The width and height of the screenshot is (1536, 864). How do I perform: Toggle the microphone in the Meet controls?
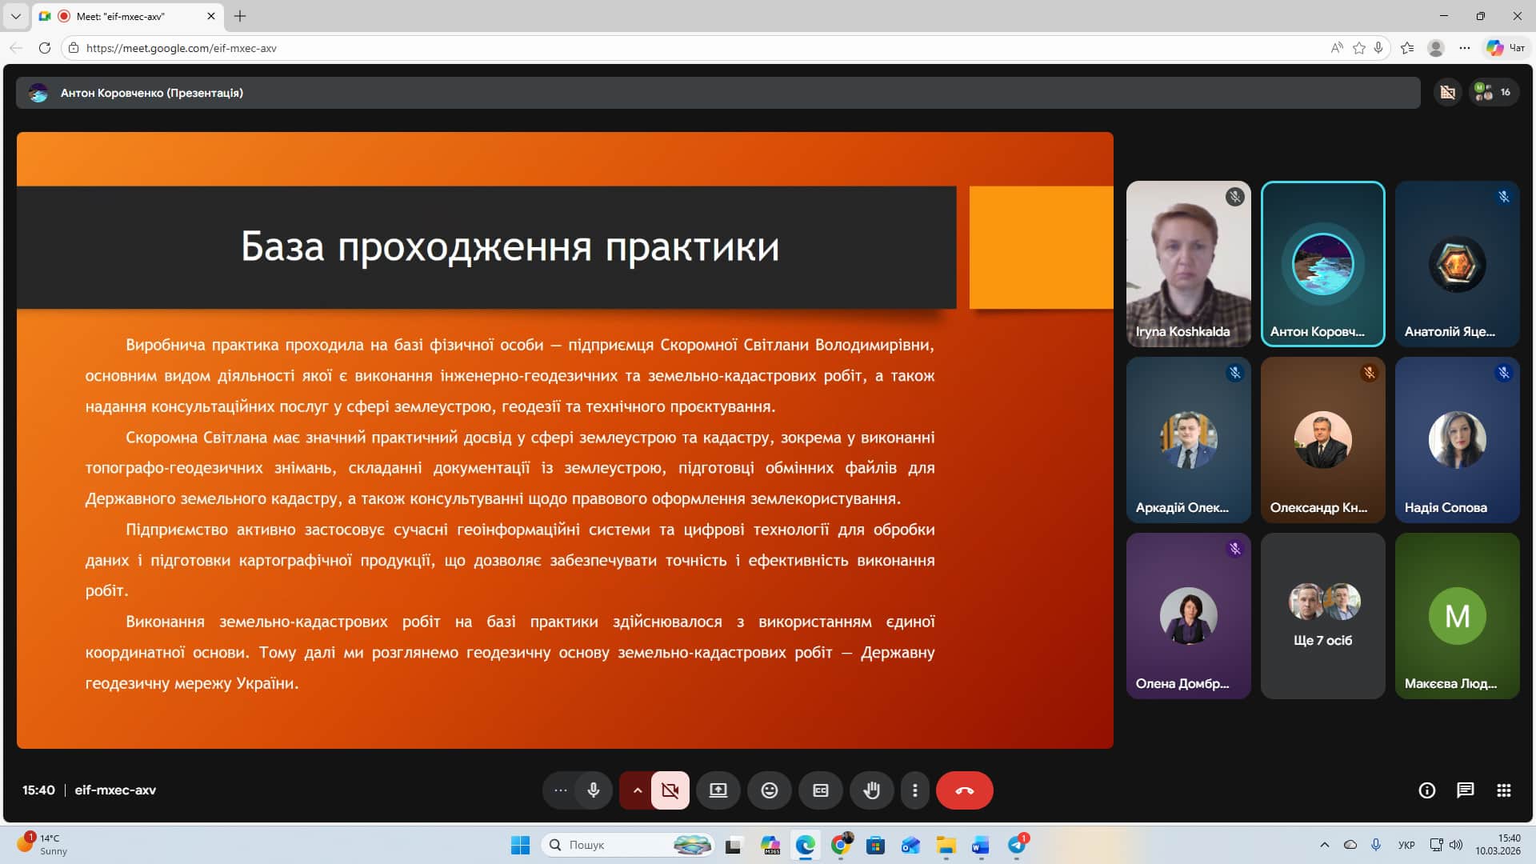593,790
